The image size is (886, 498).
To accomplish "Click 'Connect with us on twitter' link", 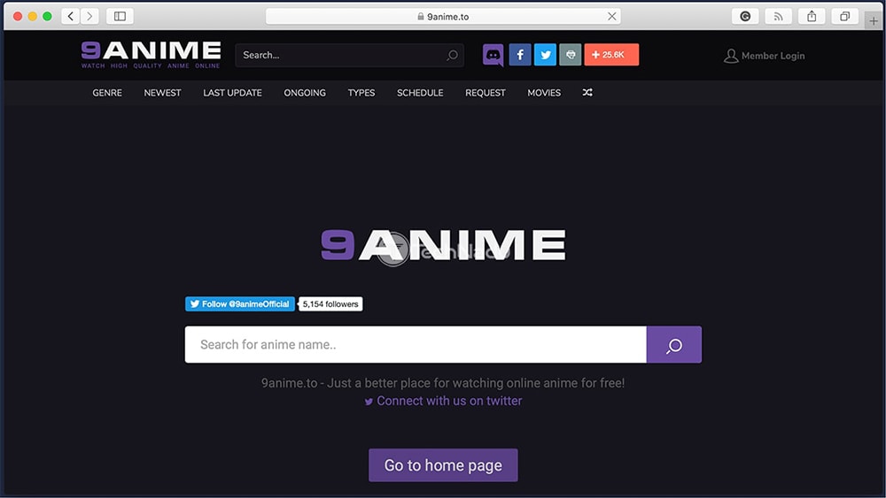I will [x=444, y=401].
